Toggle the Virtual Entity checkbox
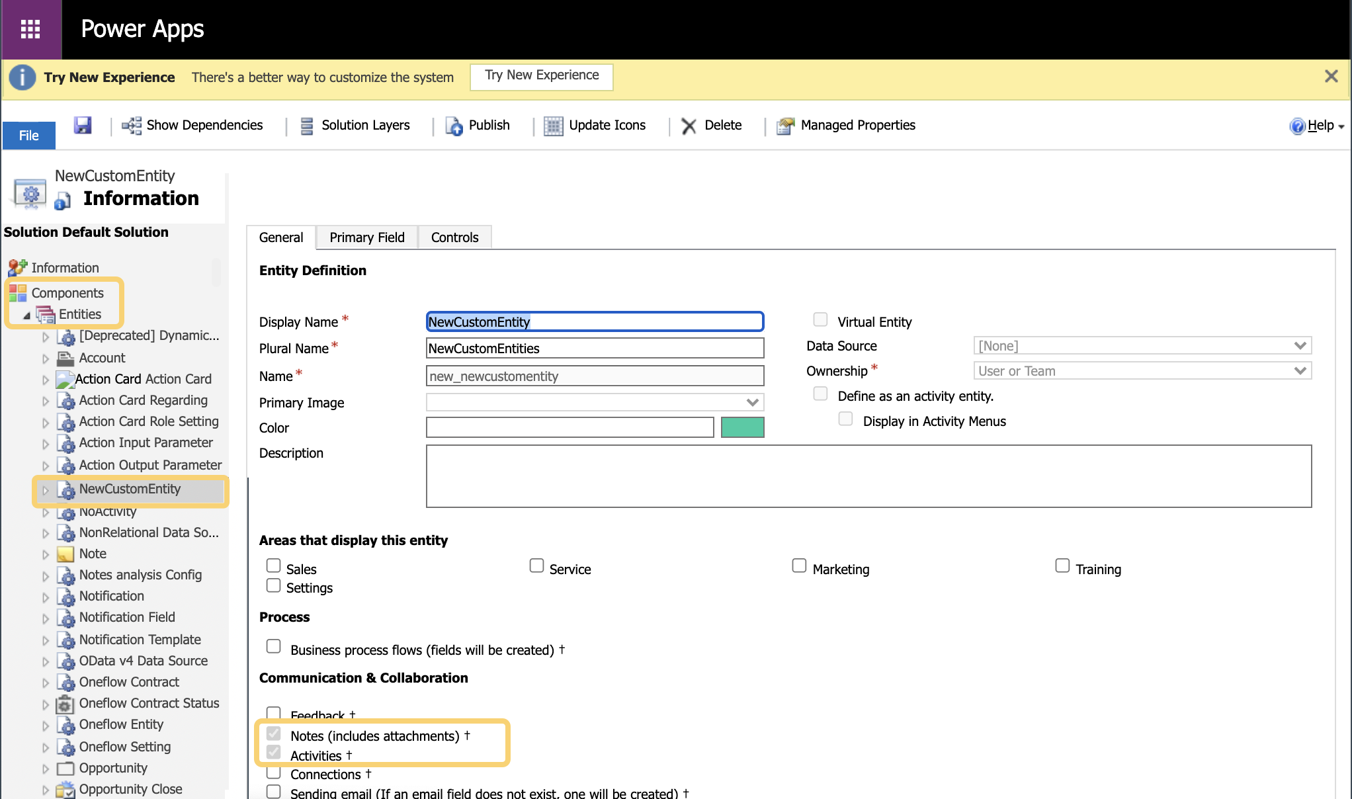This screenshot has width=1352, height=799. [x=820, y=319]
